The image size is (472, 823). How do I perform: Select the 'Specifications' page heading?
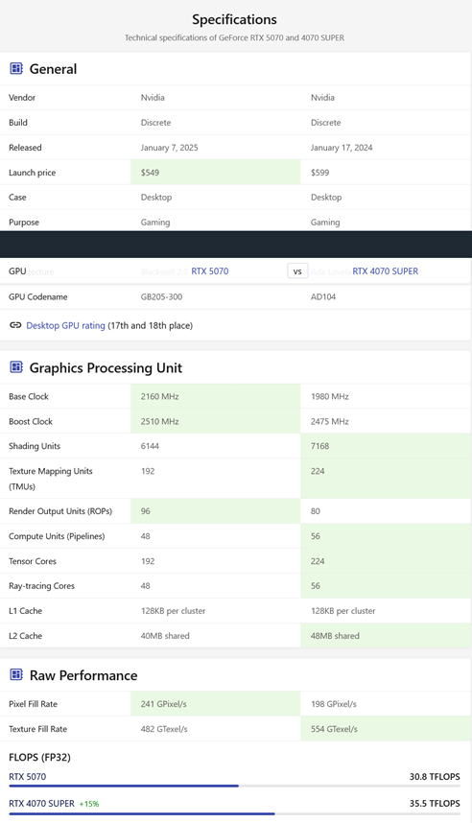(234, 19)
